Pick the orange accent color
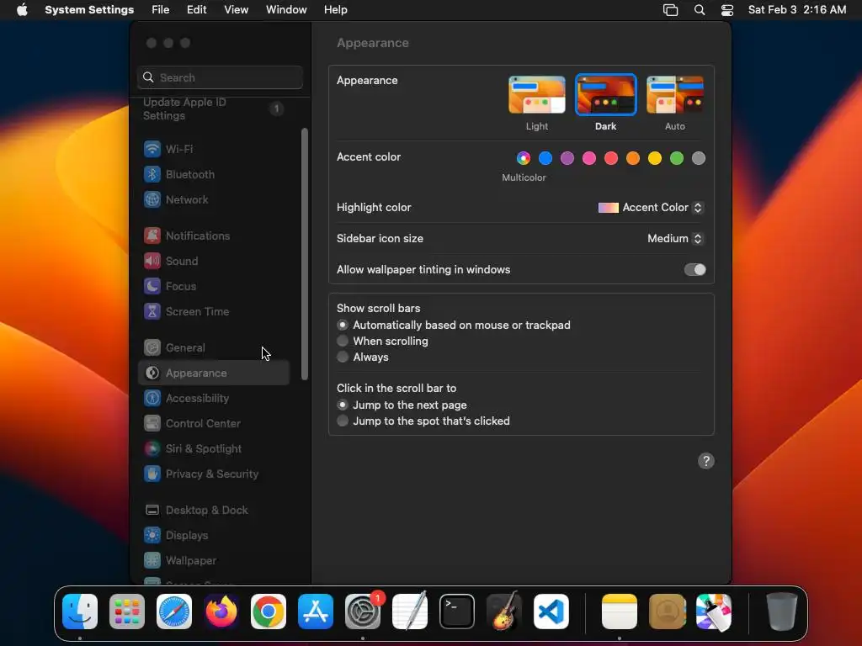 (x=633, y=158)
